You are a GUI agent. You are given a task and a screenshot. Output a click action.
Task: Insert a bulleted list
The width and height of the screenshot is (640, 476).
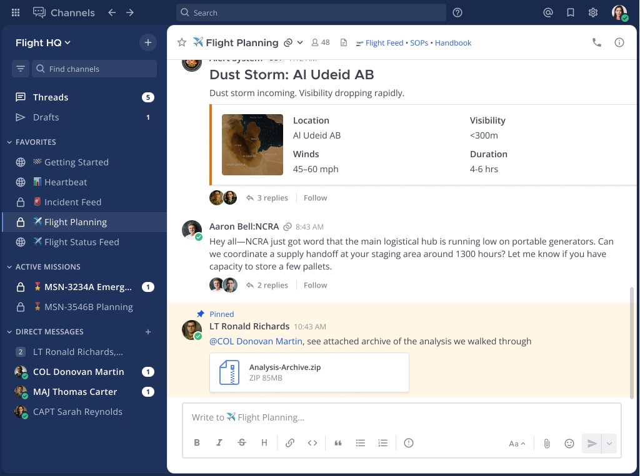point(361,443)
